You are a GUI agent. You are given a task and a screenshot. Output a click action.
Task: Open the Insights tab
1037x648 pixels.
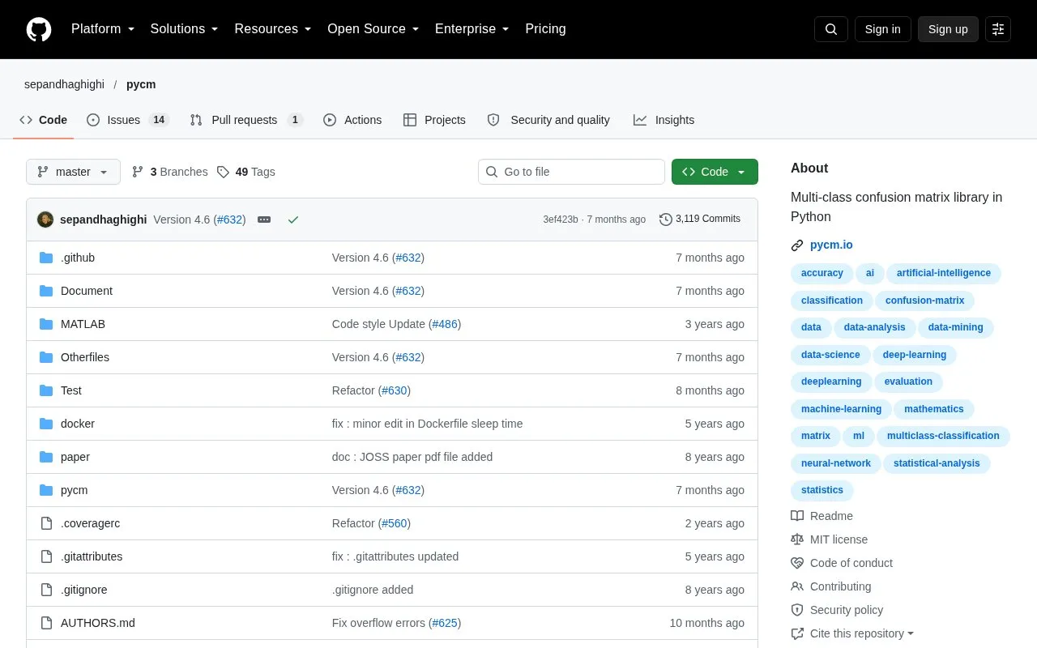[x=664, y=120]
